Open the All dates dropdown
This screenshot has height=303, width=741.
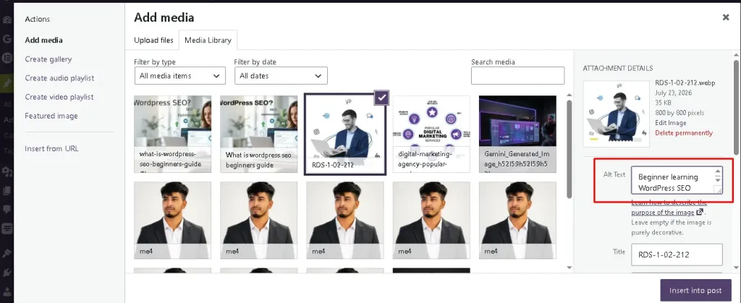pyautogui.click(x=281, y=75)
